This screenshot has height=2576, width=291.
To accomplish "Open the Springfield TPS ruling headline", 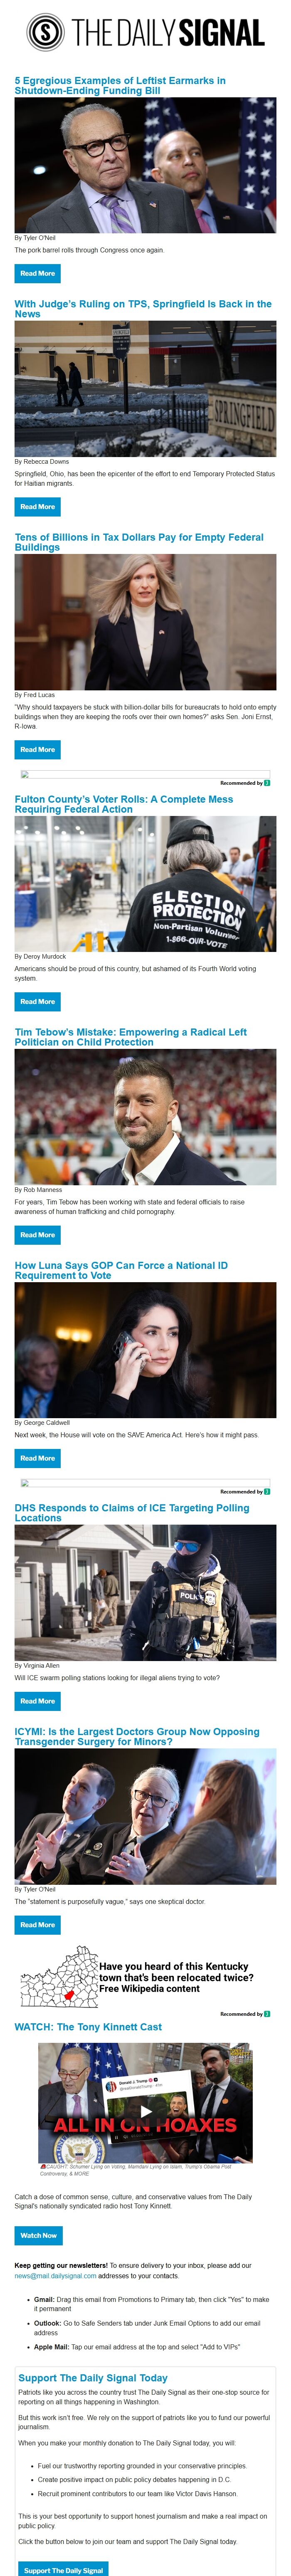I will point(143,309).
